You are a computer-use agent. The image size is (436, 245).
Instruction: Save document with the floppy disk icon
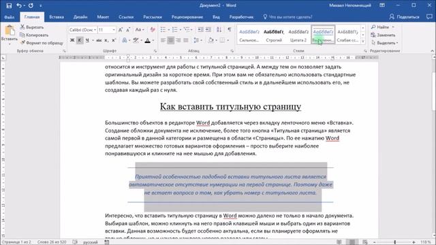9,5
